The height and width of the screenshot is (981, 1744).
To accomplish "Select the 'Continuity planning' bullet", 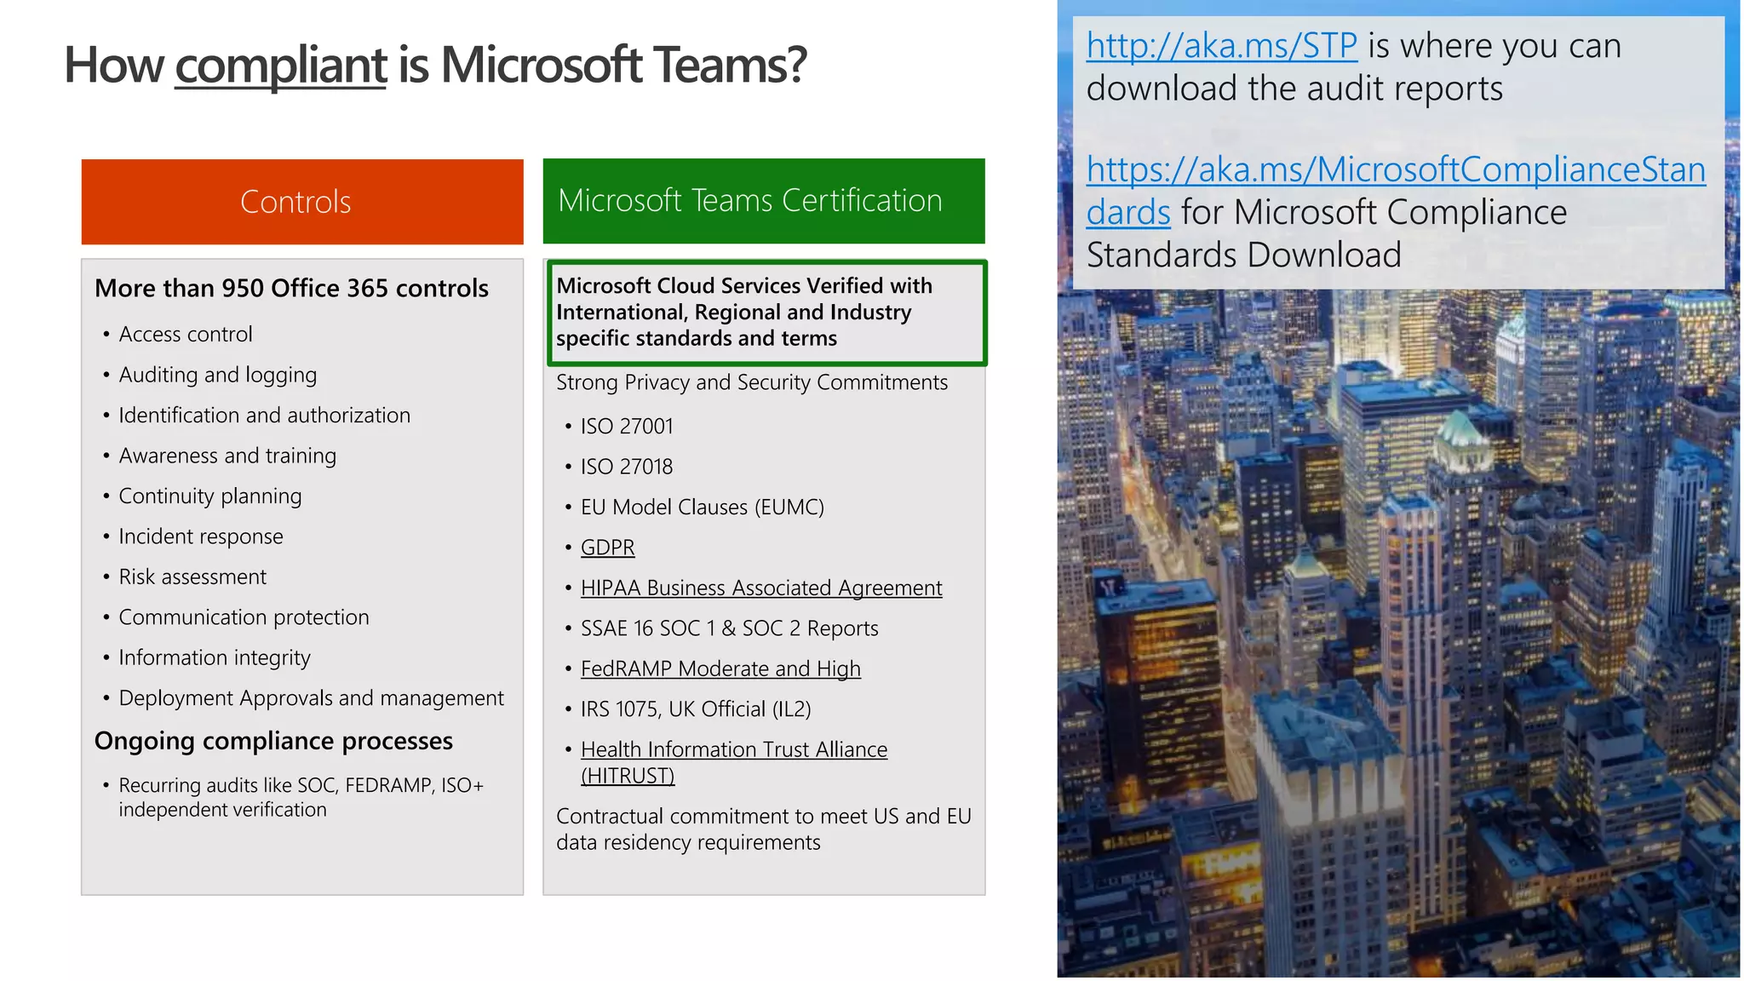I will point(210,496).
